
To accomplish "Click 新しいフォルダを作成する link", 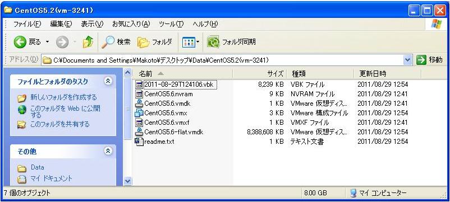I will click(64, 97).
